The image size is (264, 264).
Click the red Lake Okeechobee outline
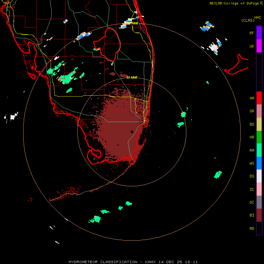coord(107,45)
